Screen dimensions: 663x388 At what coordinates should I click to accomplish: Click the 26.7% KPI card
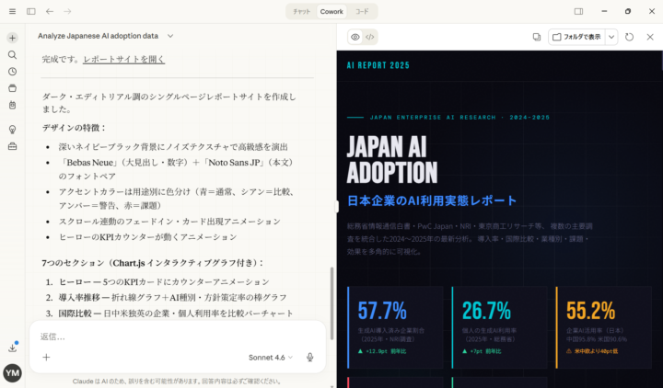click(x=499, y=327)
